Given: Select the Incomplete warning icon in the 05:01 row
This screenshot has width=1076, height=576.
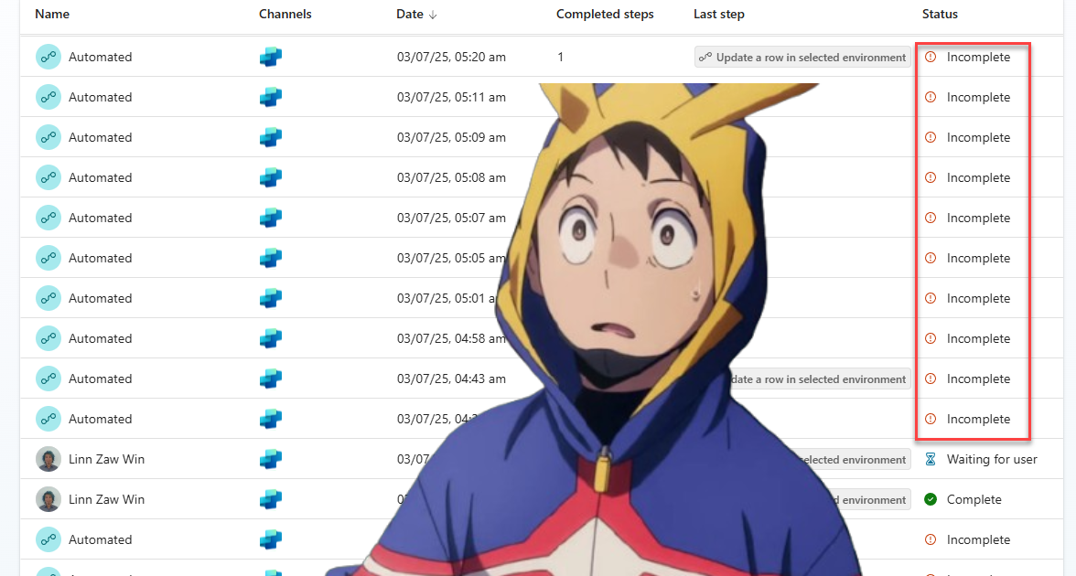Looking at the screenshot, I should (x=931, y=298).
